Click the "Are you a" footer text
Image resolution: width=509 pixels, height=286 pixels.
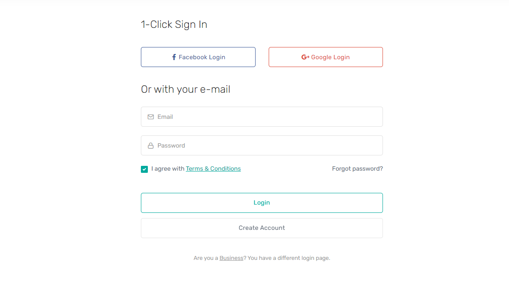click(x=205, y=258)
